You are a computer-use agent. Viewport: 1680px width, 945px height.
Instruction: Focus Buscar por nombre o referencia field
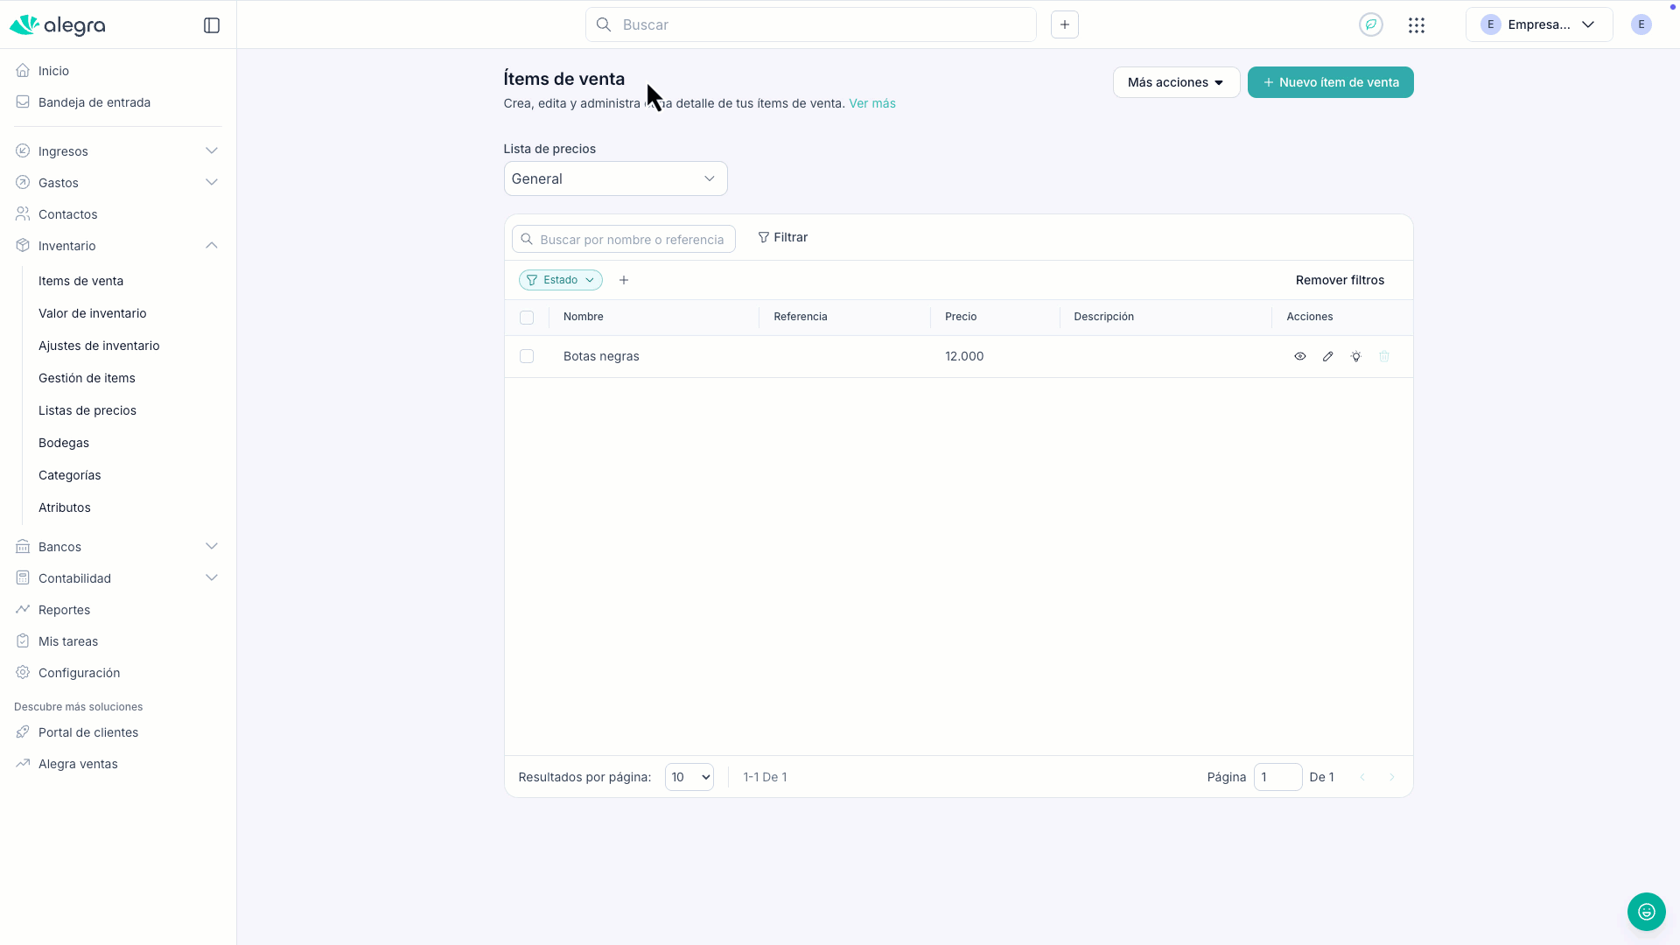(624, 239)
